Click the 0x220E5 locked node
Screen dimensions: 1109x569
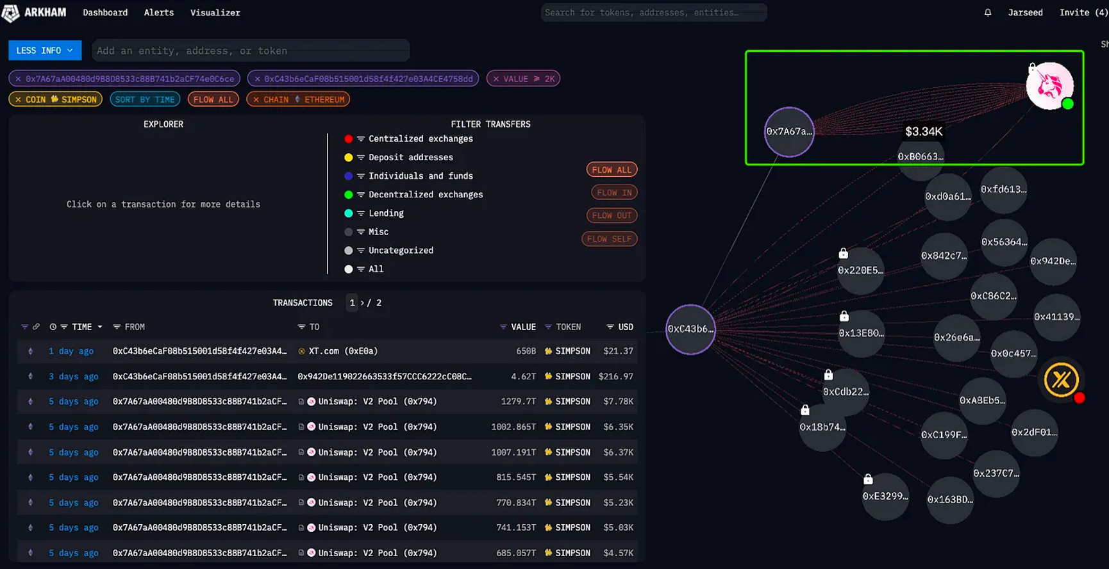tap(860, 270)
